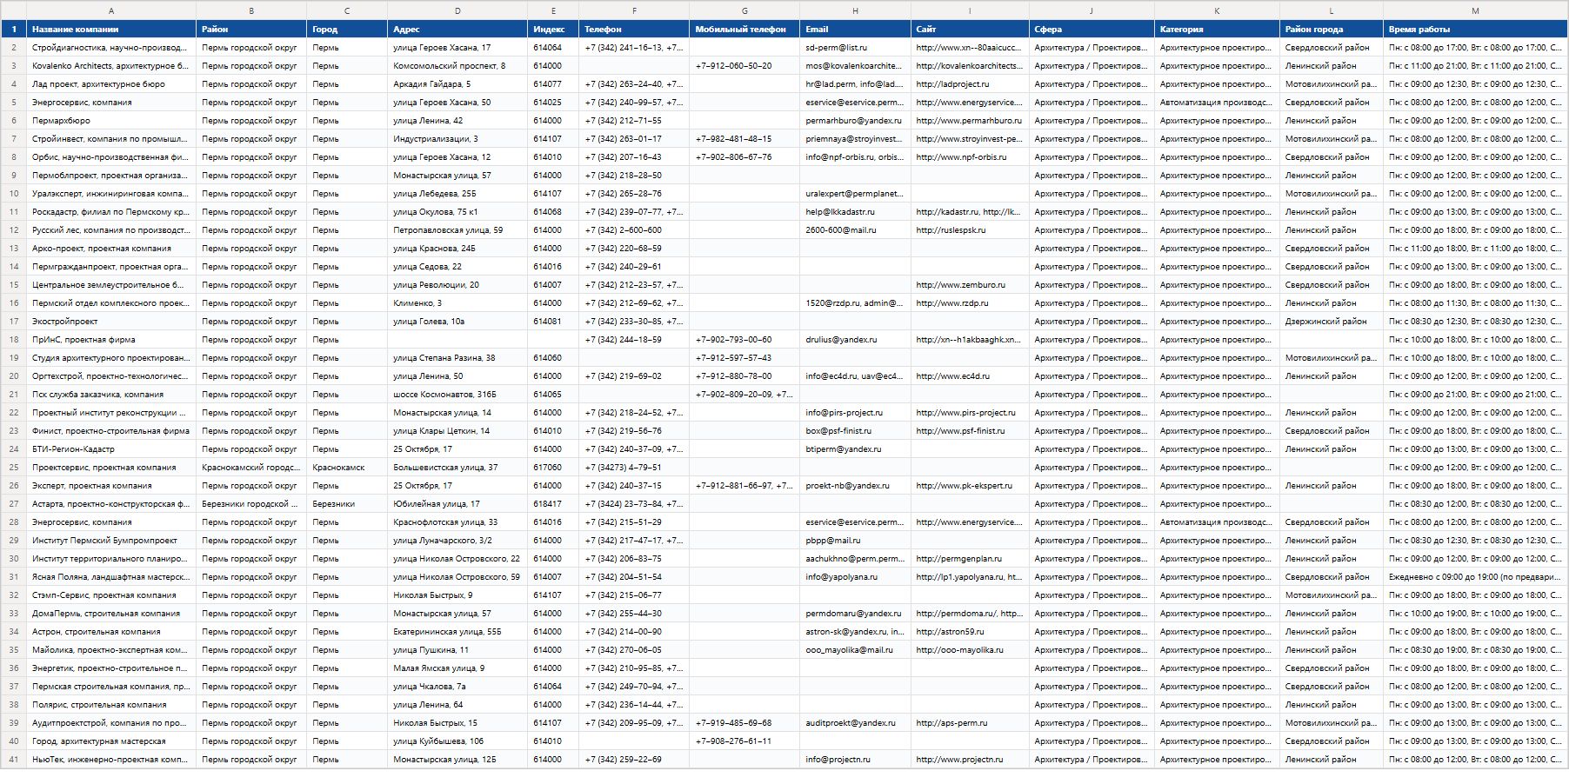Image resolution: width=1569 pixels, height=784 pixels.
Task: Select 'Астрон, строительная компания' cell
Action: click(111, 631)
